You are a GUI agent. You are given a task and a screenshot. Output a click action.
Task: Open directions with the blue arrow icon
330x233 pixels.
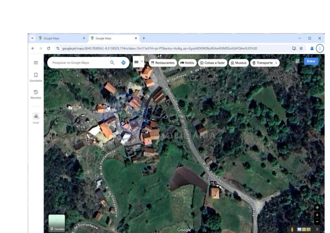[123, 63]
